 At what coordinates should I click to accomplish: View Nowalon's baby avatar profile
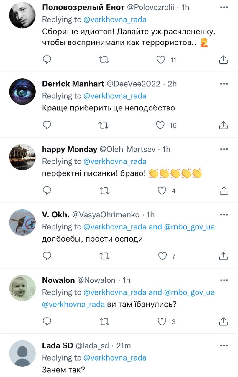(22, 288)
